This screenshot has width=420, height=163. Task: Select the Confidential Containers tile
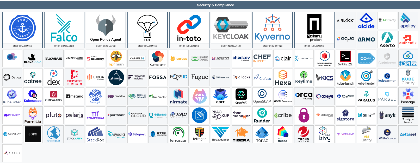(x=325, y=58)
